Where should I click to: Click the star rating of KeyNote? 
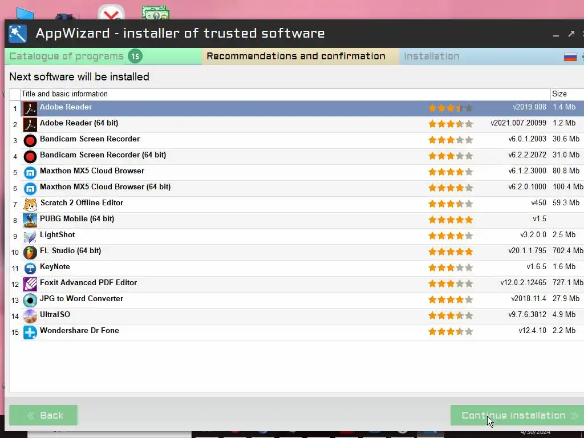point(451,268)
